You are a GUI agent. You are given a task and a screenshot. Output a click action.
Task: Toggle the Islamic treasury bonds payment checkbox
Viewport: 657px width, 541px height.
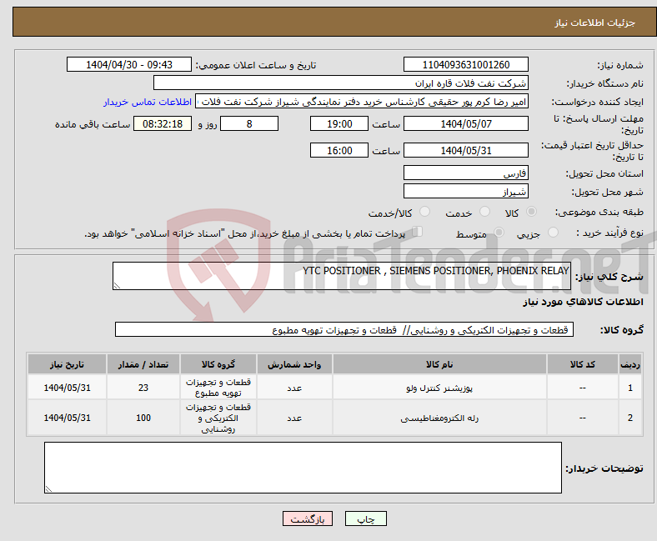(418, 232)
